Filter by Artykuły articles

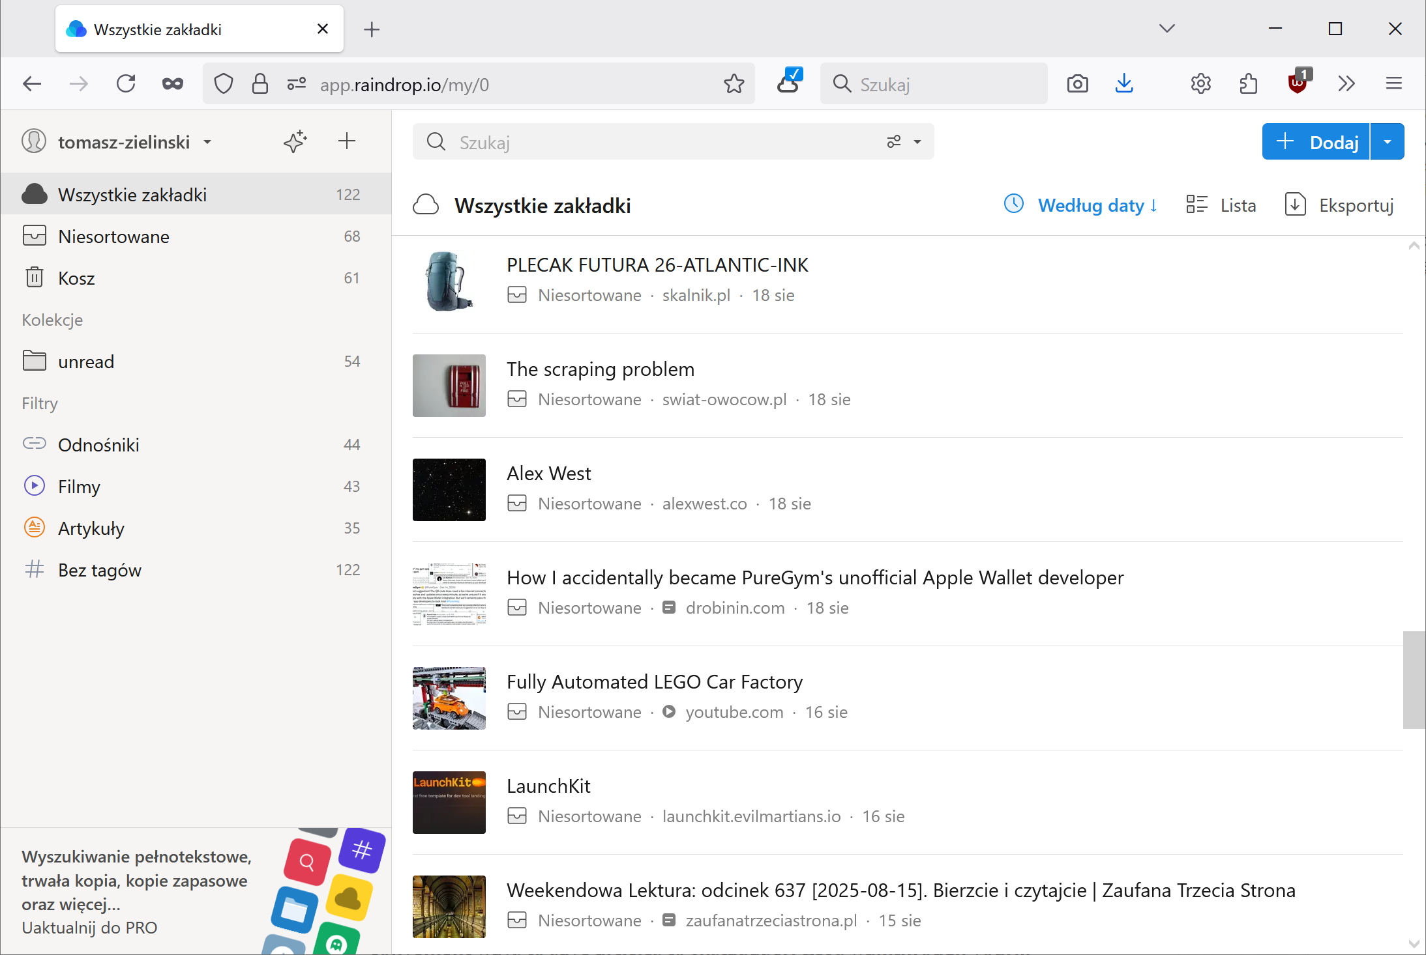click(196, 528)
